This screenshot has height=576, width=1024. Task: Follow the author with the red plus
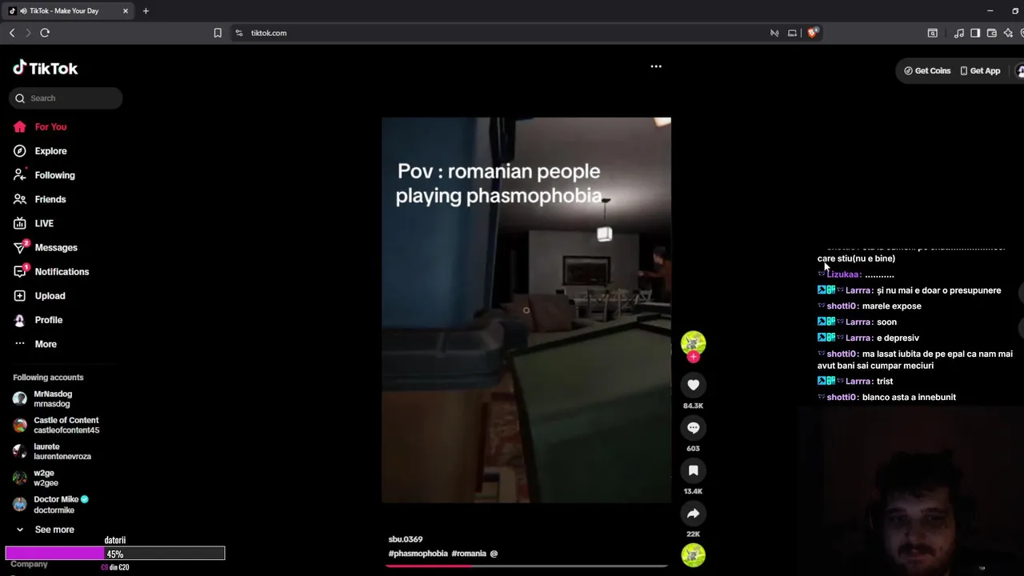[694, 357]
